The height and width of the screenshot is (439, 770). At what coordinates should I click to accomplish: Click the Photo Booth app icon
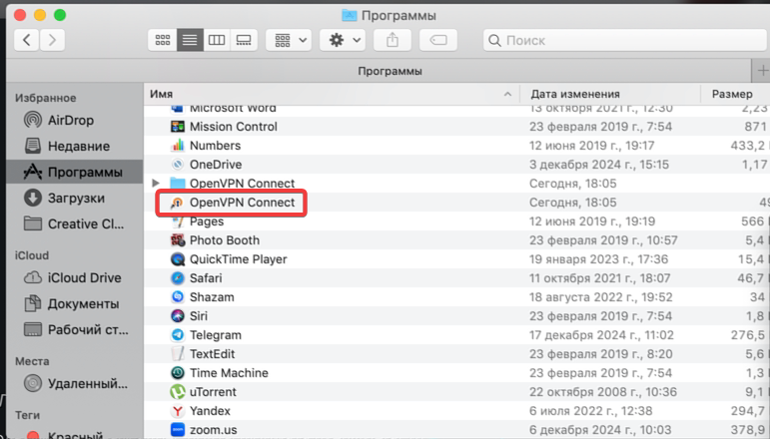coord(178,240)
